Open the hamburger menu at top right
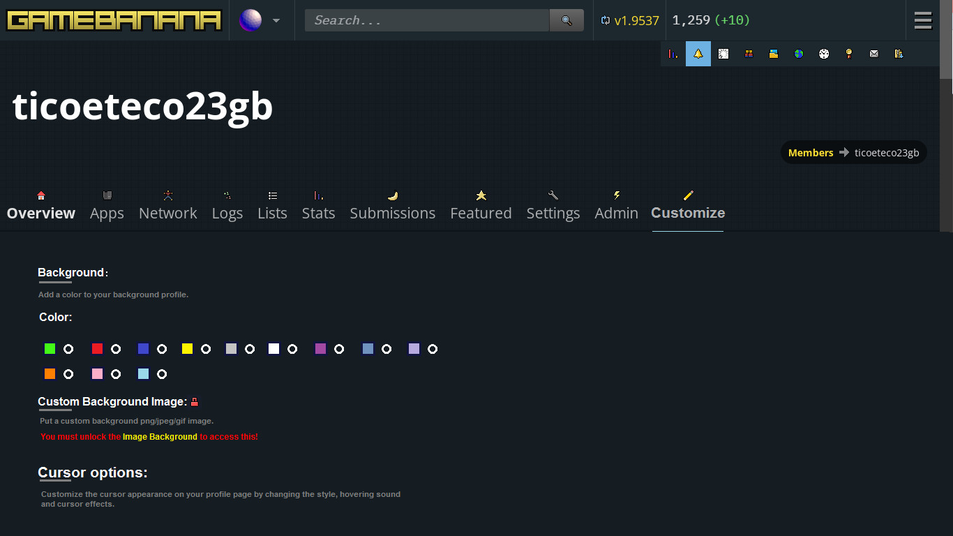 922,20
